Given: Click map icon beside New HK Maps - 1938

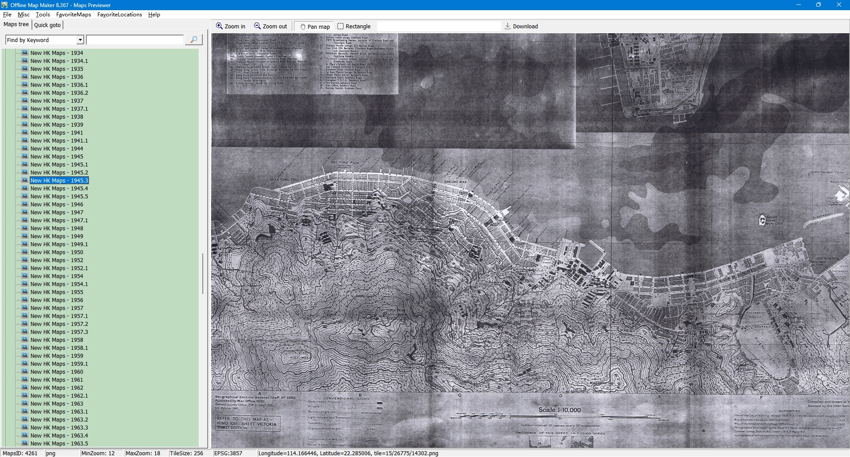Looking at the screenshot, I should click(x=25, y=116).
